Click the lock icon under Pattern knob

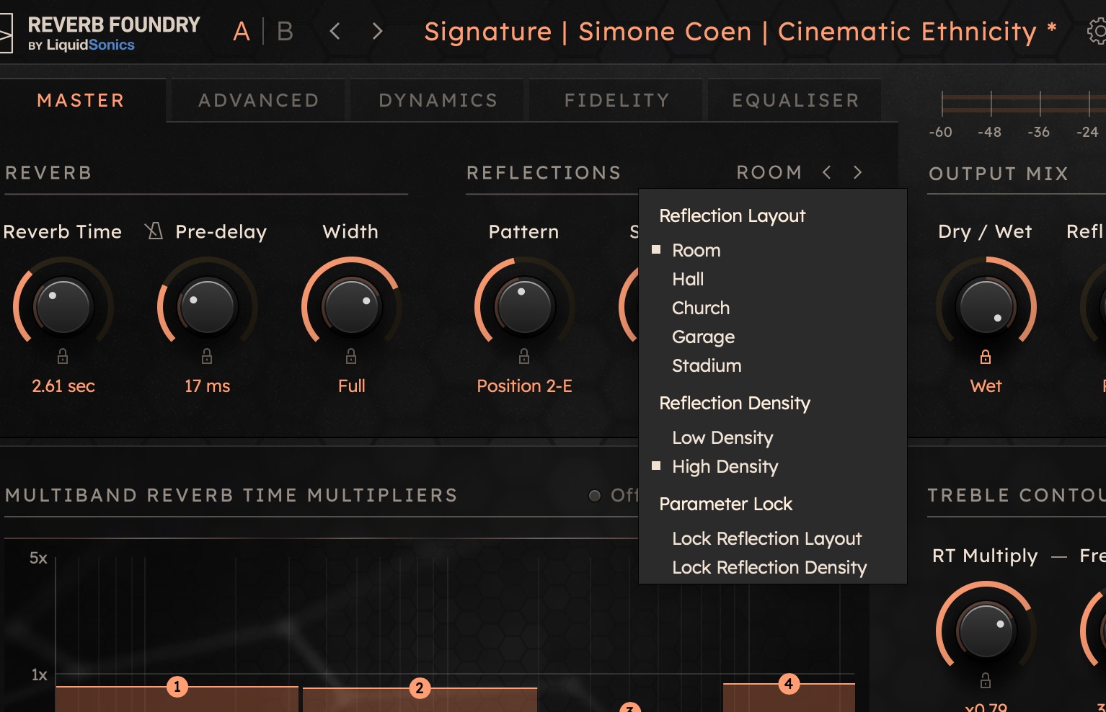click(524, 356)
